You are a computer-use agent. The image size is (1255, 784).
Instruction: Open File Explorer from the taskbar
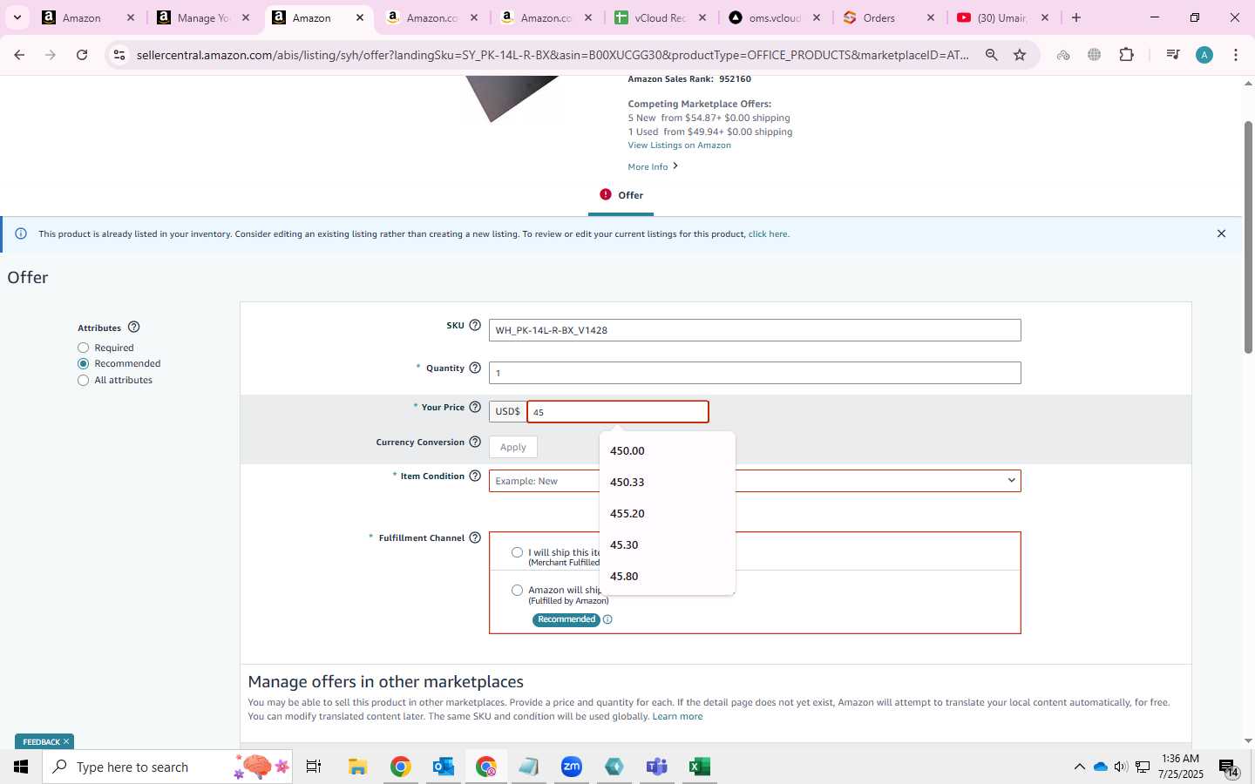(357, 767)
